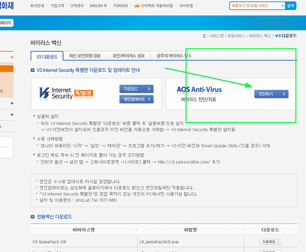This screenshot has height=252, width=306.
Task: Click the 바이러스 백신 breadcrumb link
Action: tap(260, 36)
